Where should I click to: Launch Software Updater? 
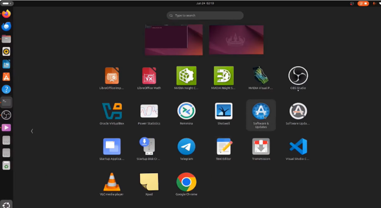click(298, 114)
